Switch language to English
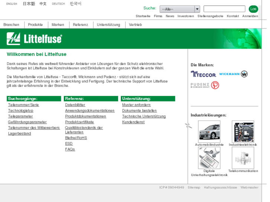 tap(12, 4)
